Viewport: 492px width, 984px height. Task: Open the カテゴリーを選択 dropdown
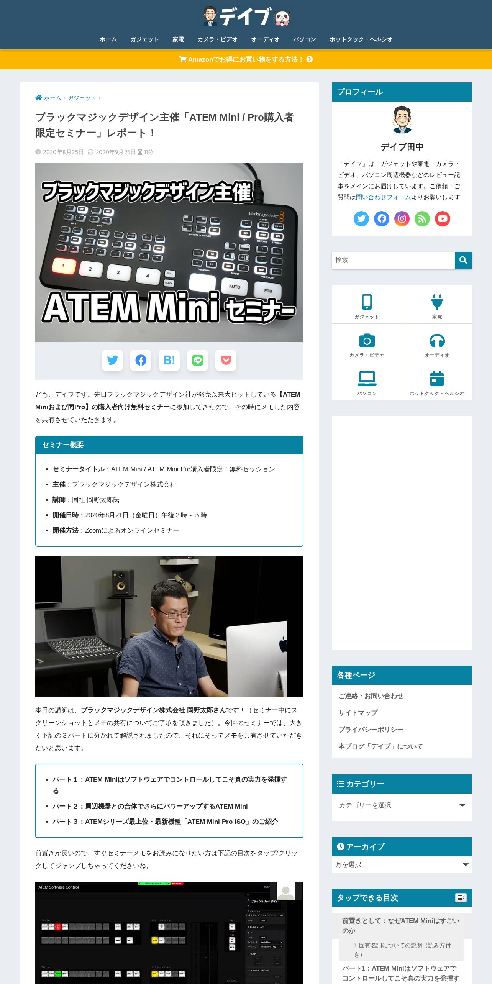point(402,805)
